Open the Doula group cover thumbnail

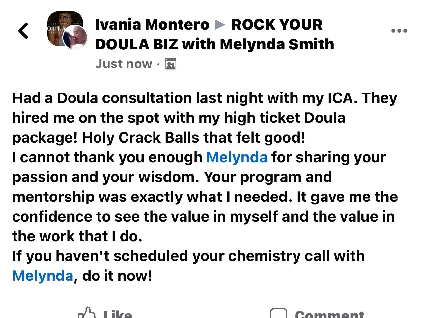(x=63, y=28)
